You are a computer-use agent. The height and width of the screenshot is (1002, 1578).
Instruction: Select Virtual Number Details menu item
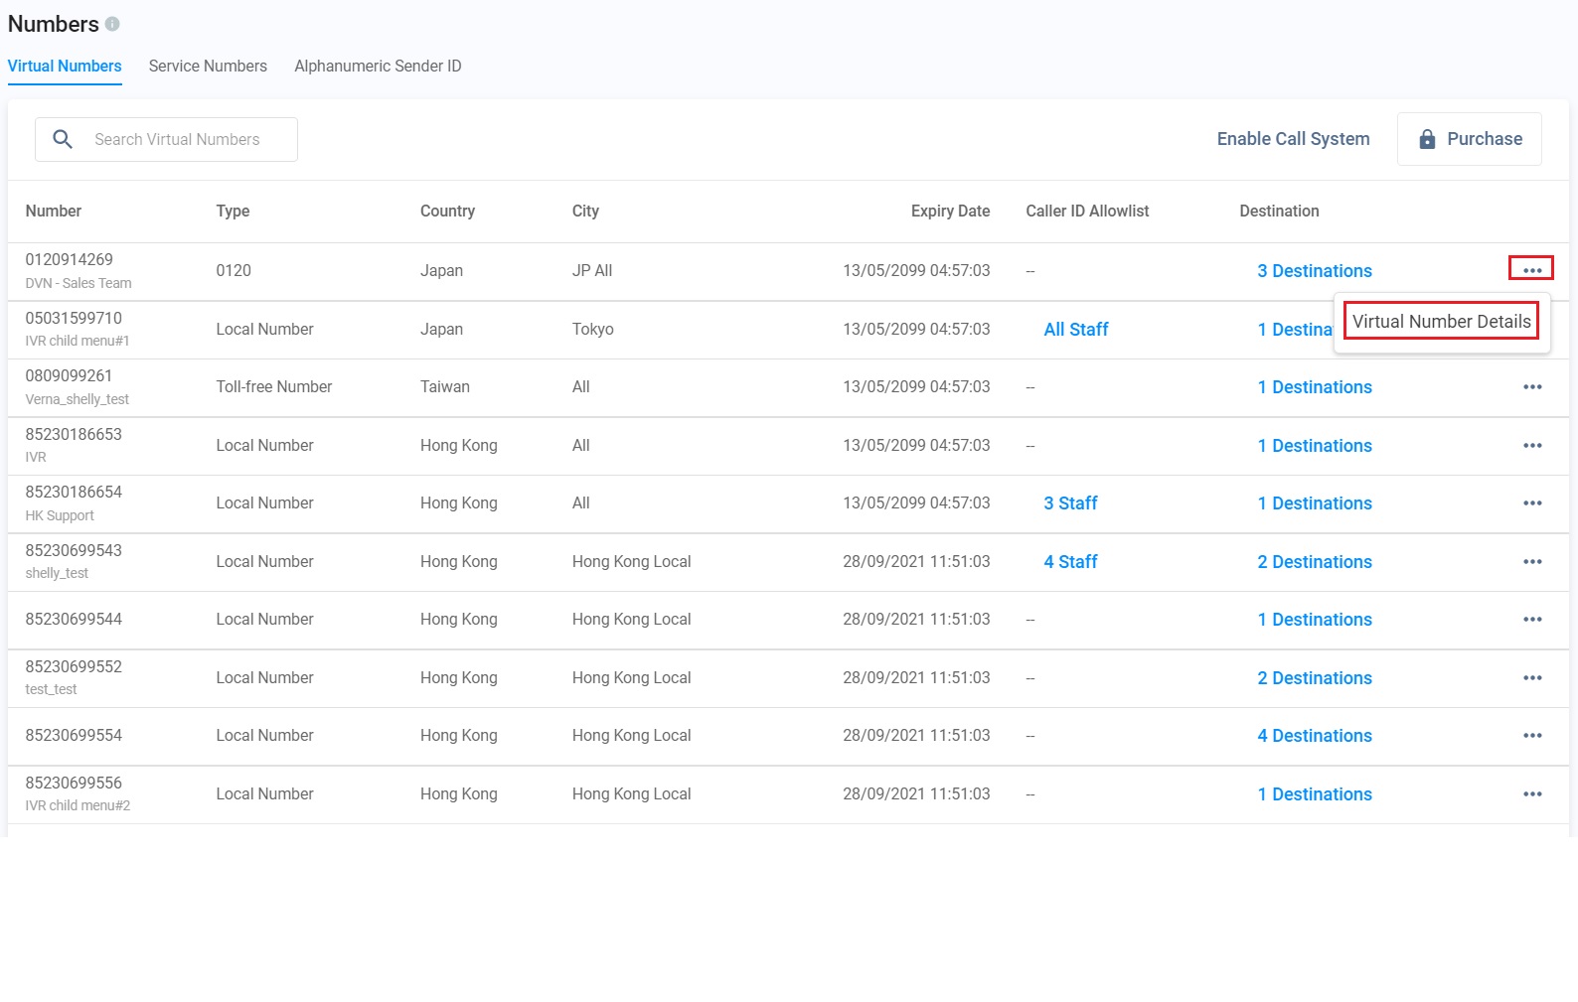tap(1442, 321)
